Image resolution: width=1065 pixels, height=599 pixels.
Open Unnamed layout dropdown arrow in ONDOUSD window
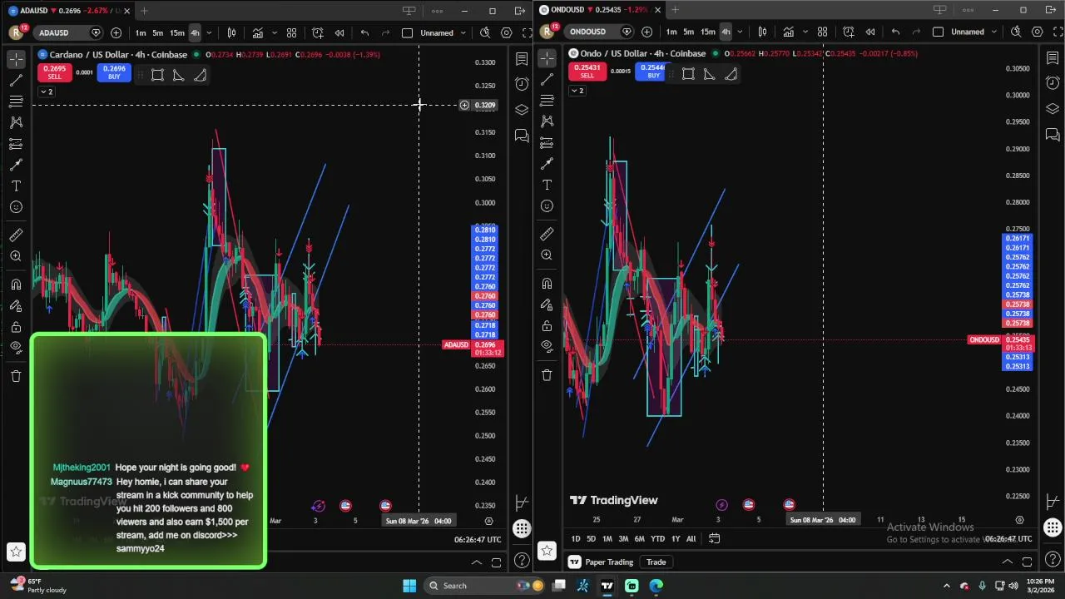coord(993,32)
